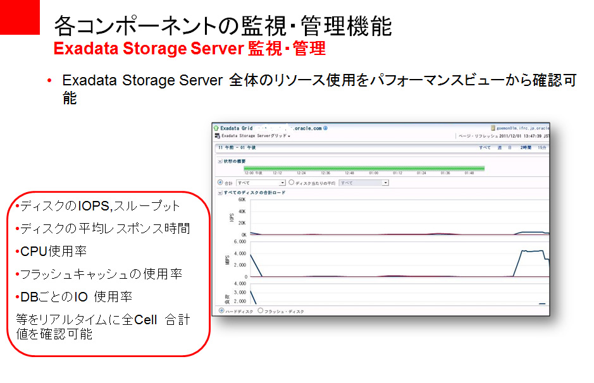The width and height of the screenshot is (594, 383).
Task: Click the slide subtitle Exadata Storage Server 監視・管理
Action: (x=189, y=49)
